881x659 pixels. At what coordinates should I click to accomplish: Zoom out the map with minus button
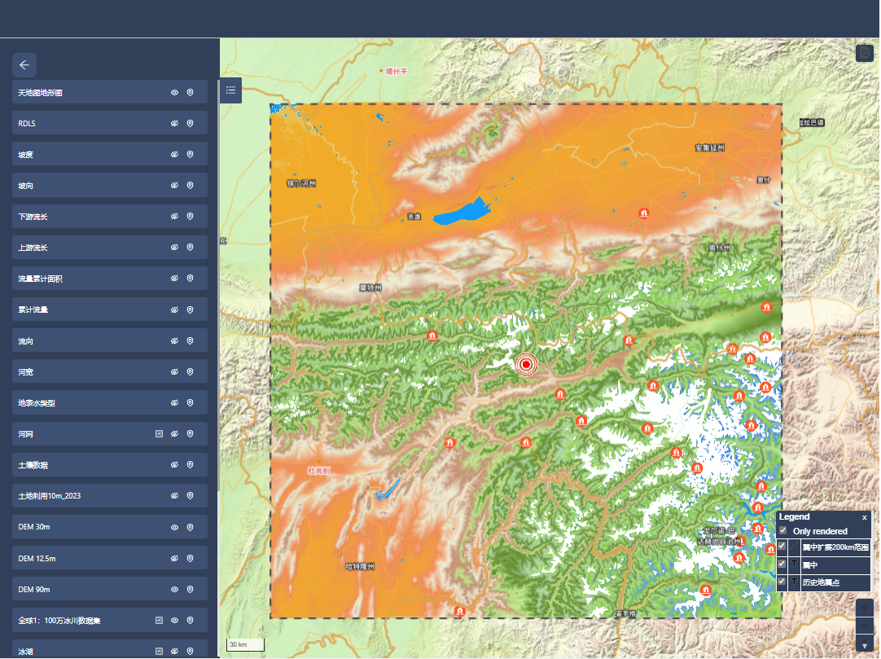[x=864, y=626]
